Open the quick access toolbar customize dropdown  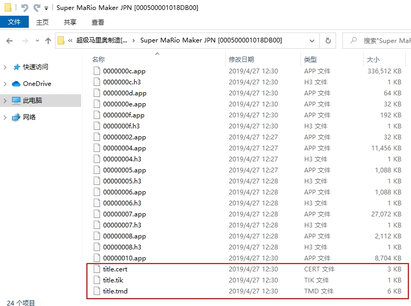(46, 8)
